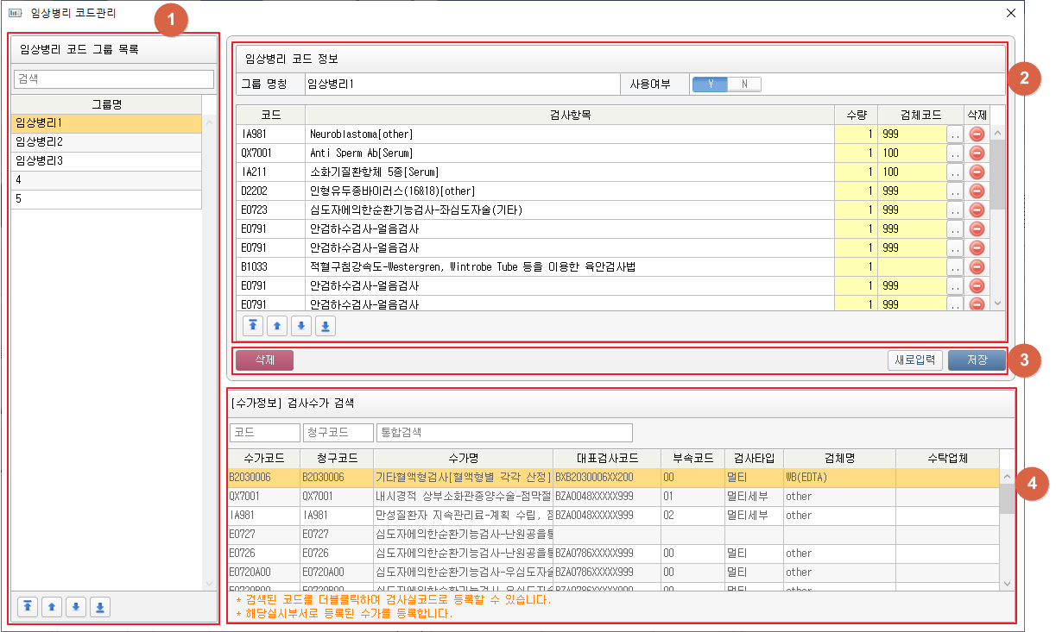1056x632 pixels.
Task: Click red delete icon for B1033 row
Action: click(977, 266)
